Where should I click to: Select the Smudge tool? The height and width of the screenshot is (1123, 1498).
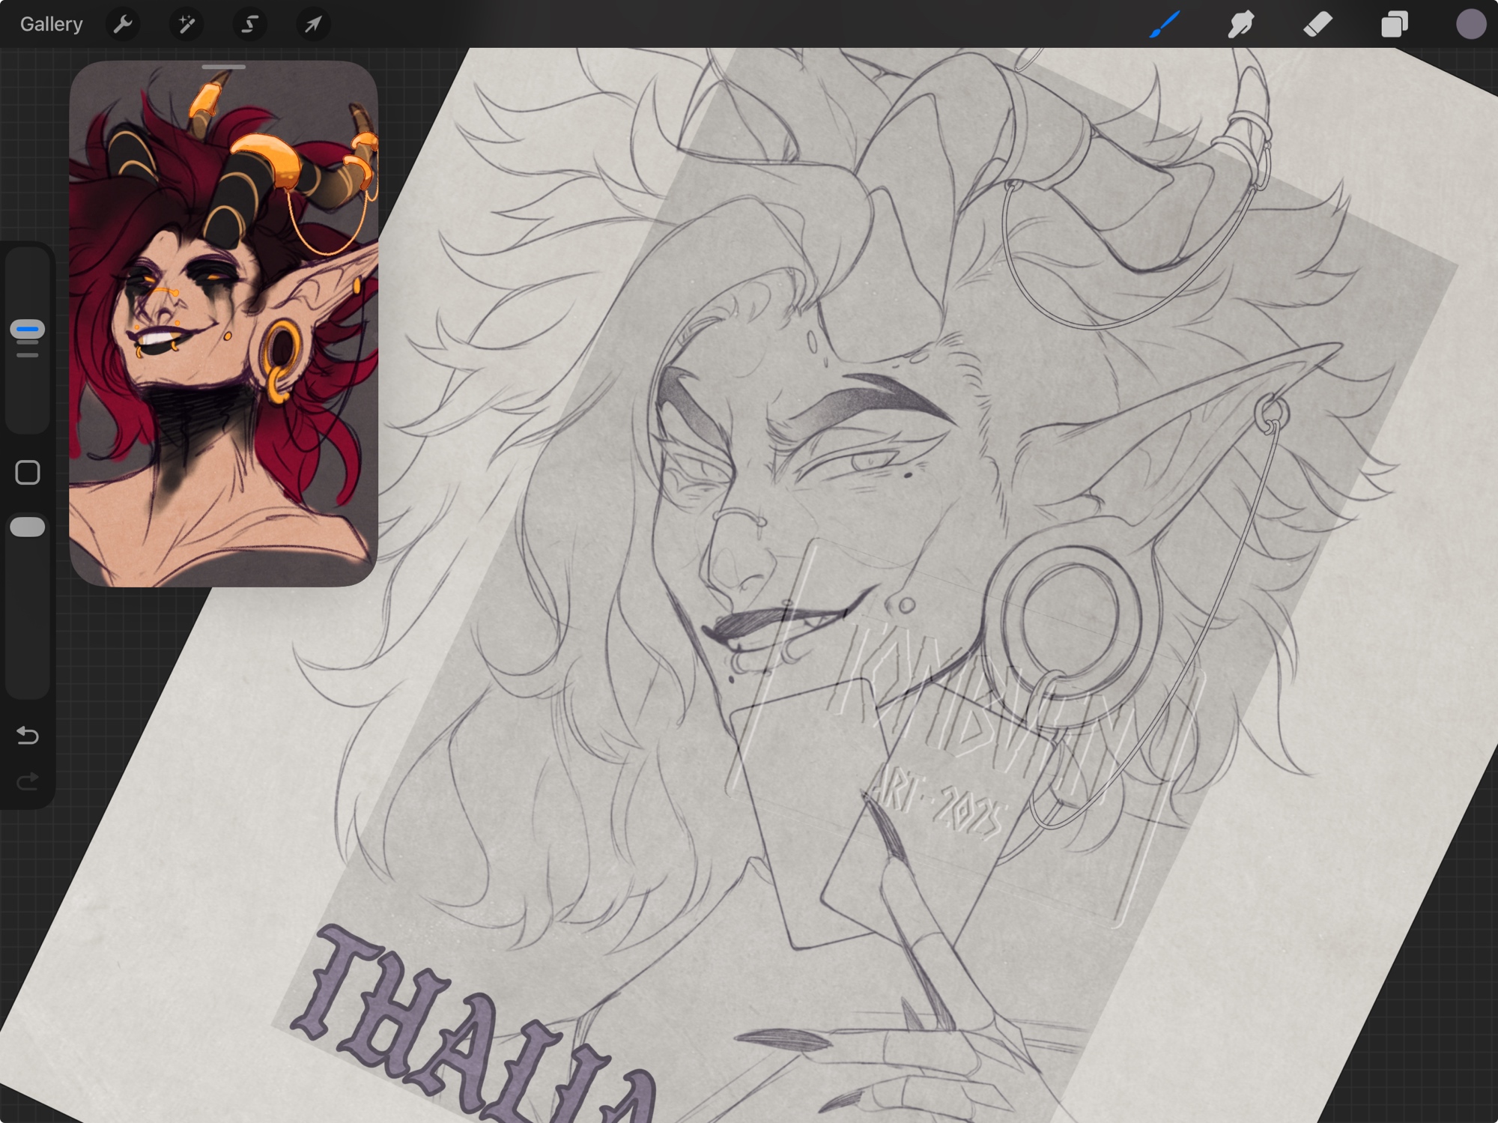(x=1241, y=24)
